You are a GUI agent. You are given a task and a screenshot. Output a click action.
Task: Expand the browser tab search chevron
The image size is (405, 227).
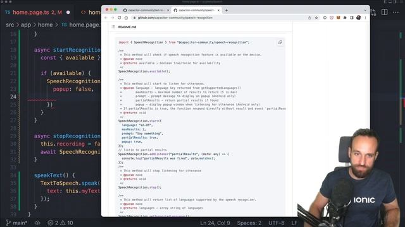coord(365,10)
